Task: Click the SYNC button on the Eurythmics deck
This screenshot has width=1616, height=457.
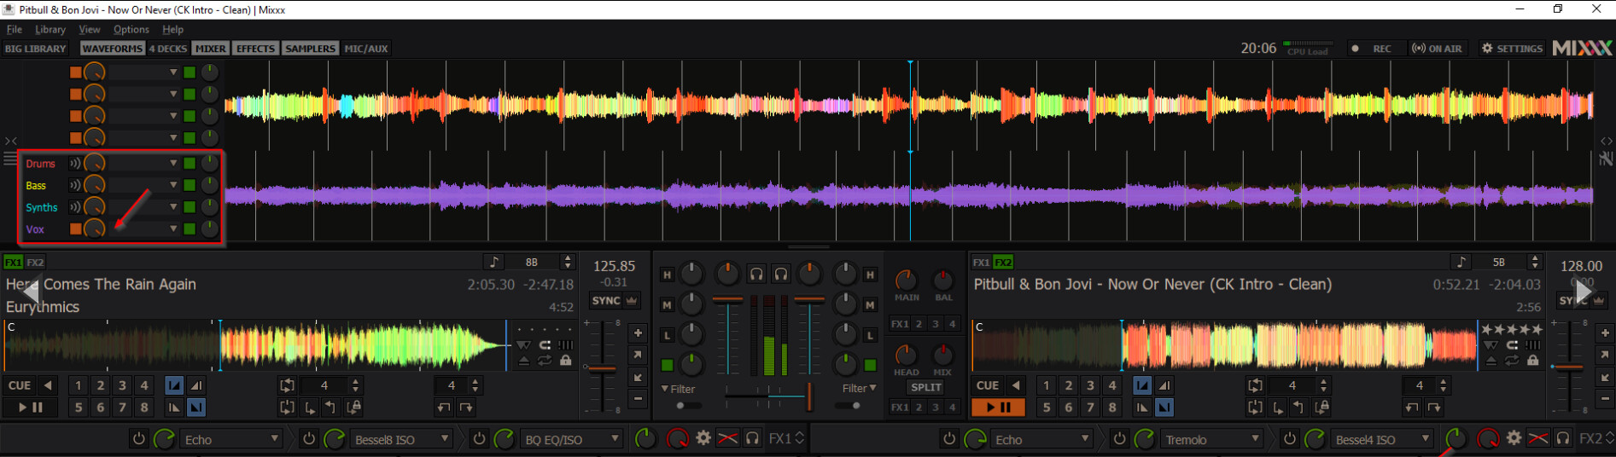Action: click(x=606, y=301)
